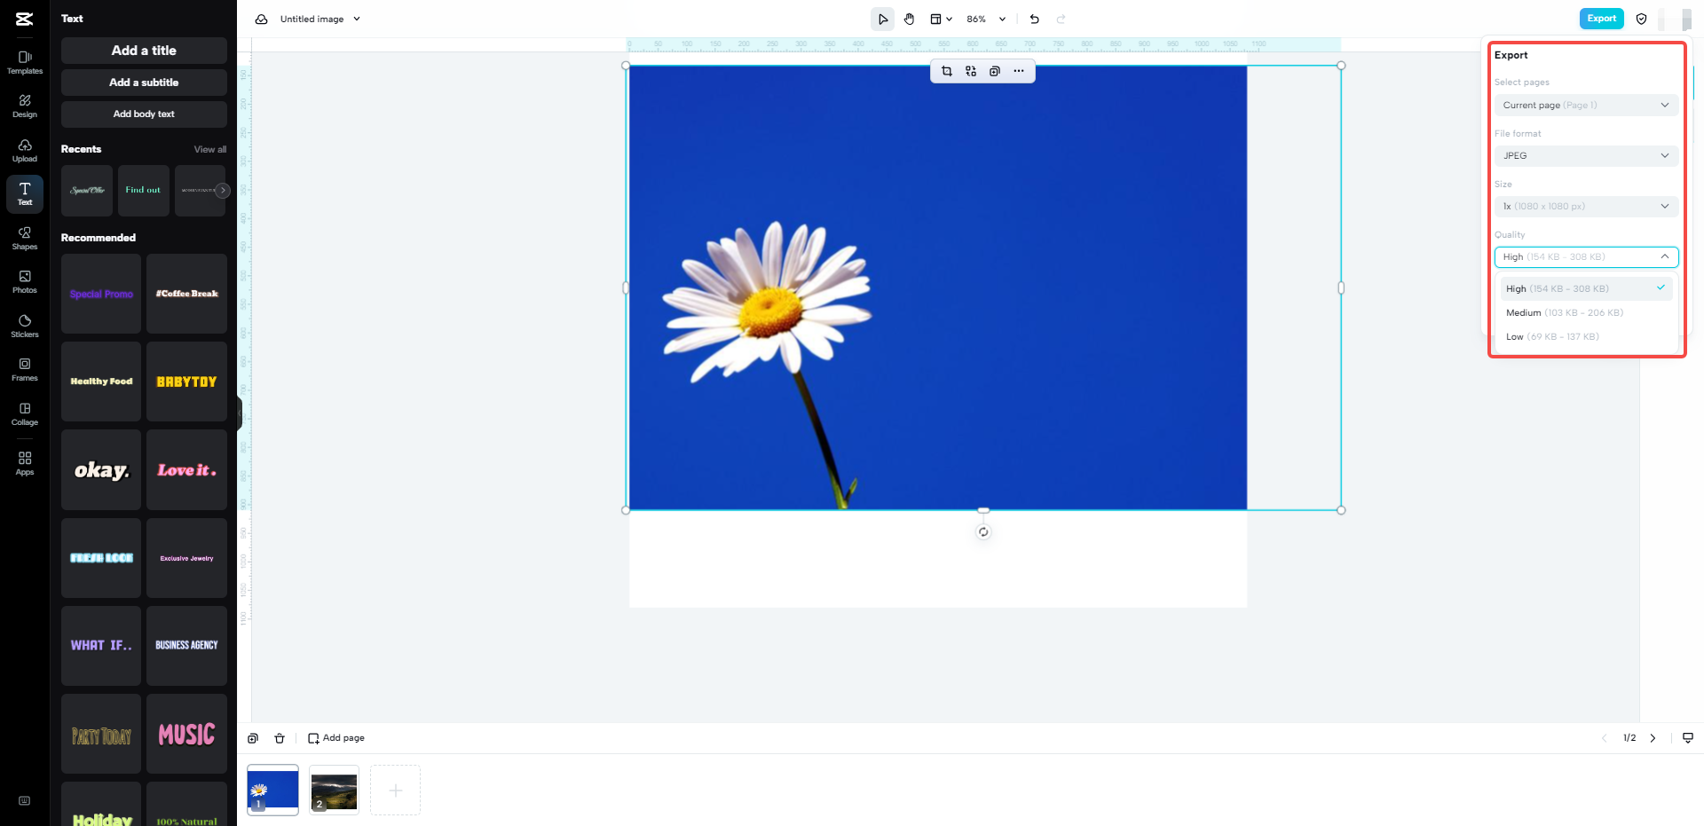Insert the WHAT IF.. text template
Viewport: 1704px width, 826px height.
101,646
